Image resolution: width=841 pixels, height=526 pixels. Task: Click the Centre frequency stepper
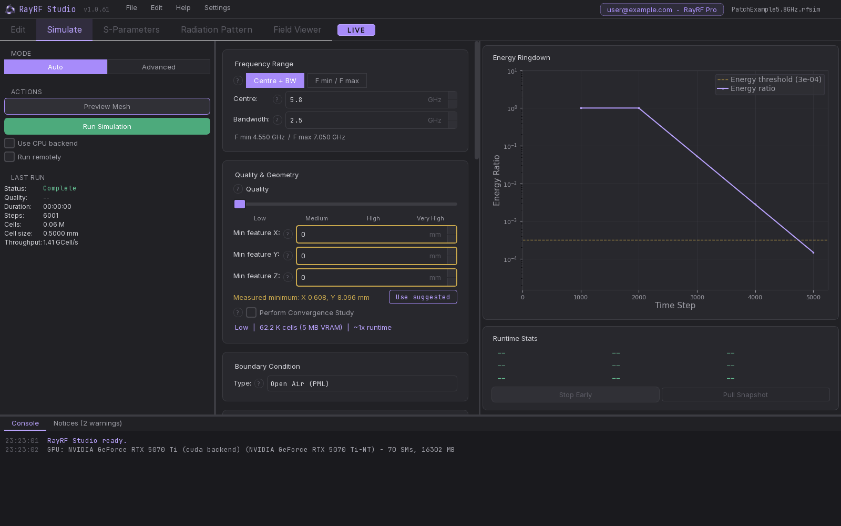(x=453, y=99)
